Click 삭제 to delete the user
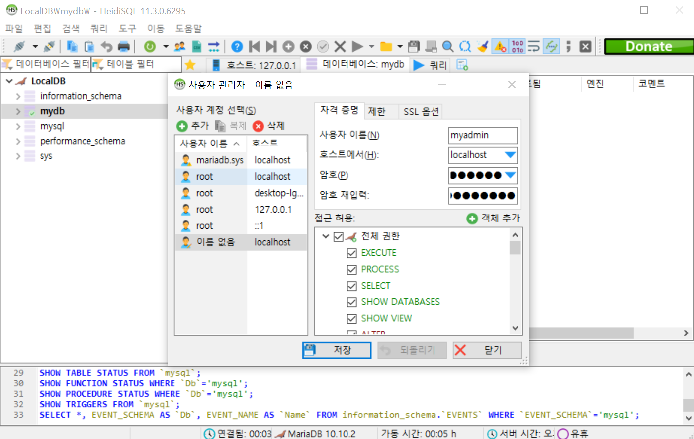This screenshot has width=694, height=439. pyautogui.click(x=269, y=126)
